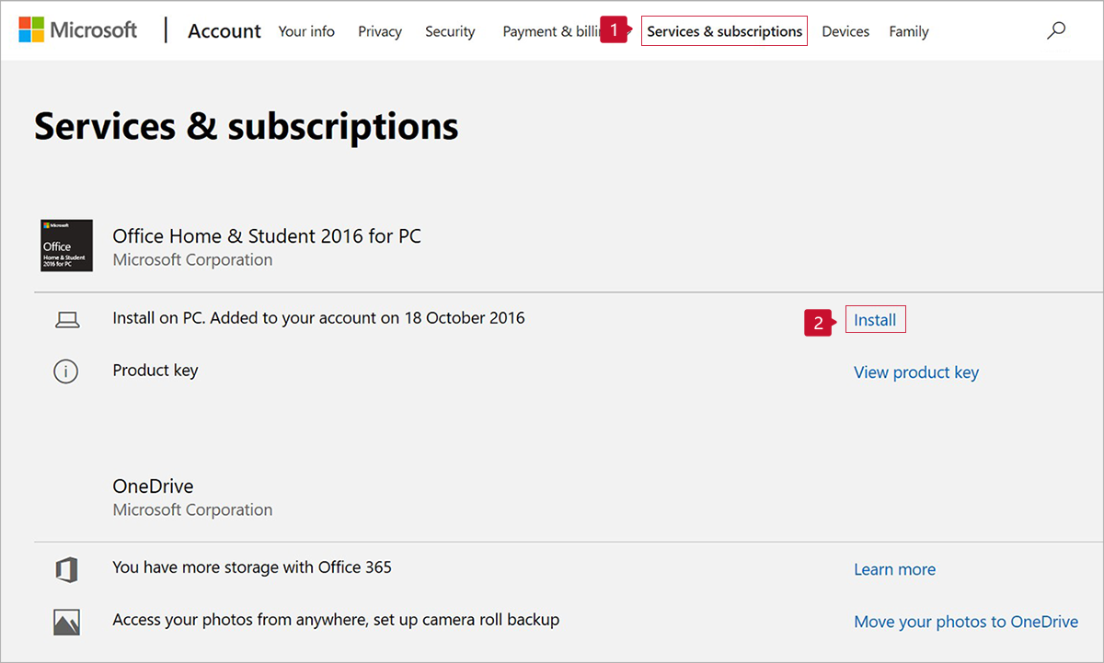Viewport: 1104px width, 663px height.
Task: Go to Your info tab
Action: tap(306, 31)
